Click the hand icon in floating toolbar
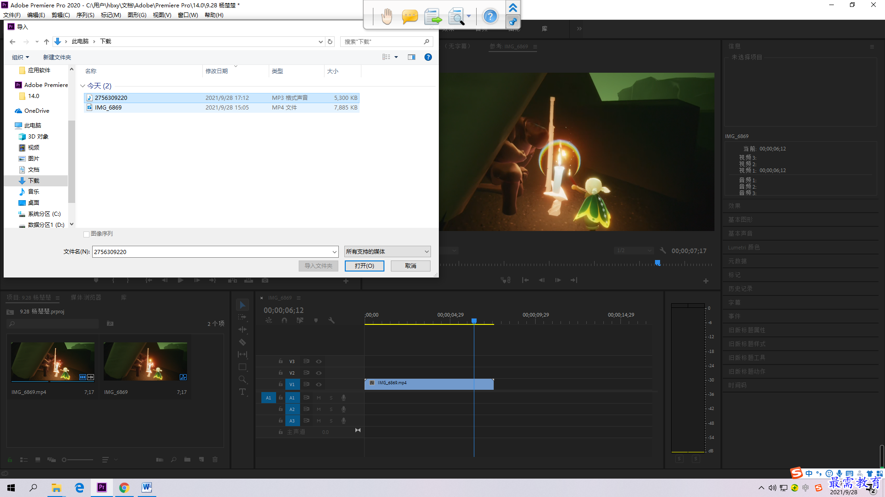The image size is (885, 497). coord(387,17)
